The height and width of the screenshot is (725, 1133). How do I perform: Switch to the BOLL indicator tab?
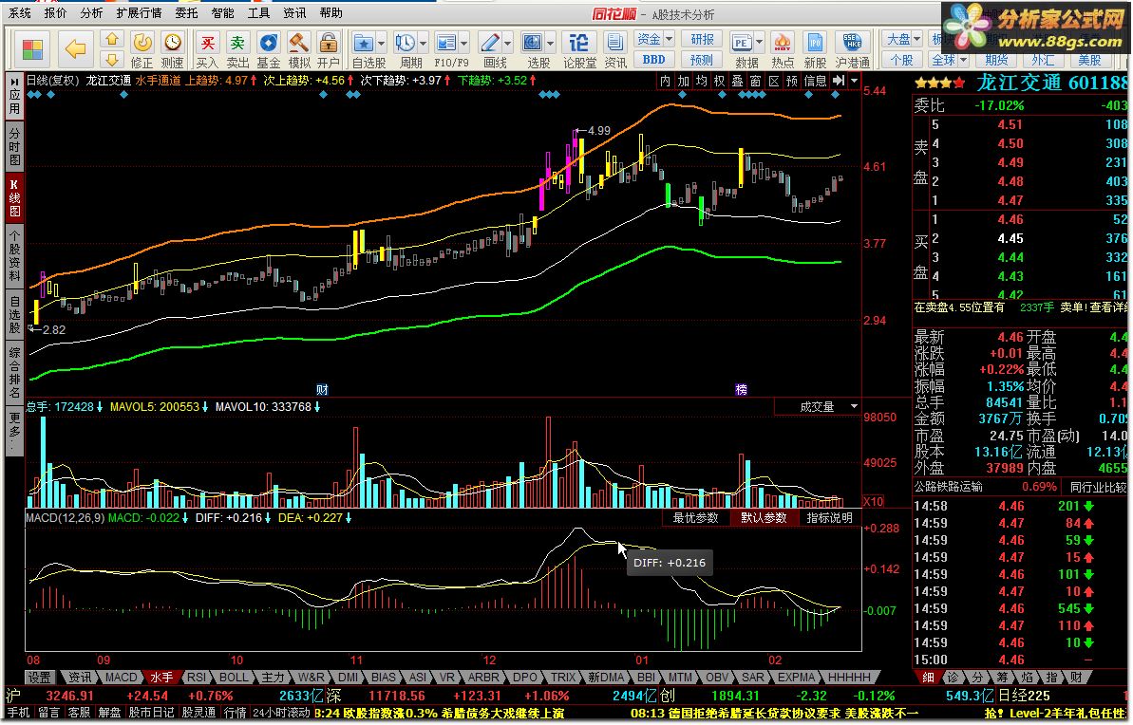(234, 678)
